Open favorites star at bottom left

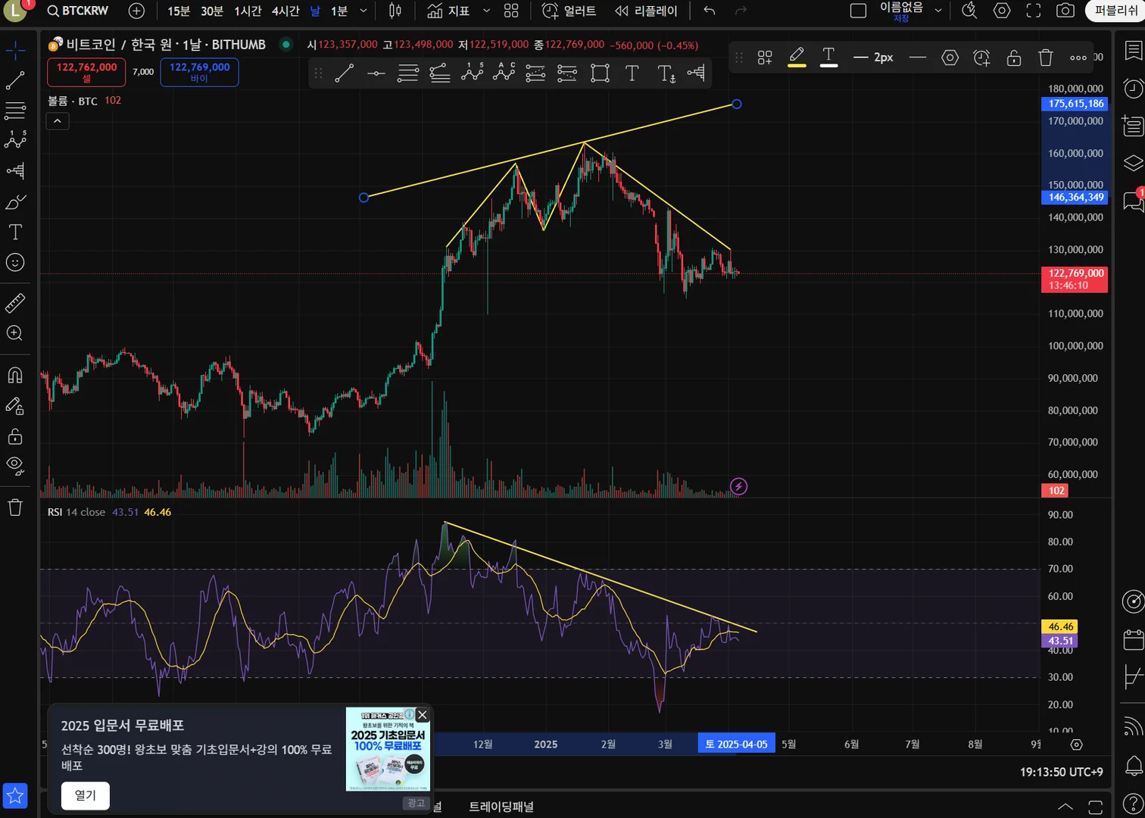pyautogui.click(x=15, y=796)
